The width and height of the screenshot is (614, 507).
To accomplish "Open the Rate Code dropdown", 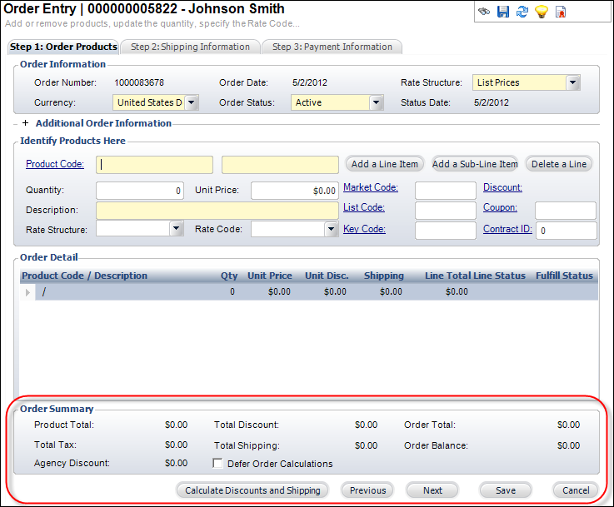I will [x=330, y=229].
